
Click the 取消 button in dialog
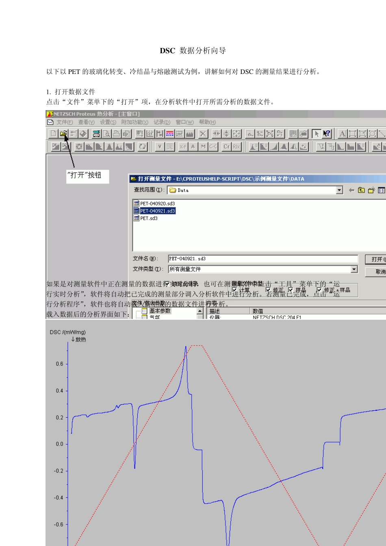point(375,272)
